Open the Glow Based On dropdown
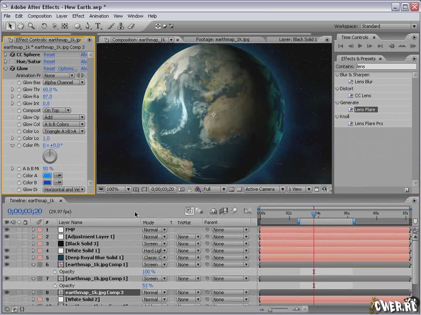The width and height of the screenshot is (421, 315). pos(64,82)
